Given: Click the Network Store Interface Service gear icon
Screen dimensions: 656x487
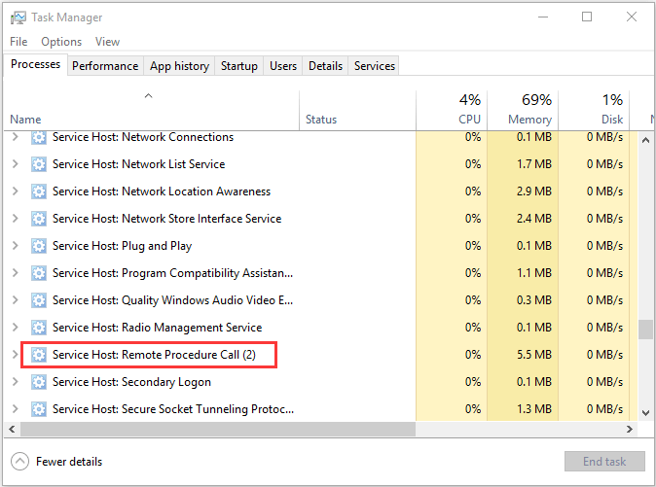Looking at the screenshot, I should pos(39,219).
